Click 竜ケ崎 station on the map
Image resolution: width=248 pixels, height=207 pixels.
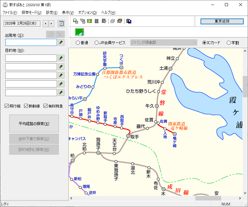175,134
